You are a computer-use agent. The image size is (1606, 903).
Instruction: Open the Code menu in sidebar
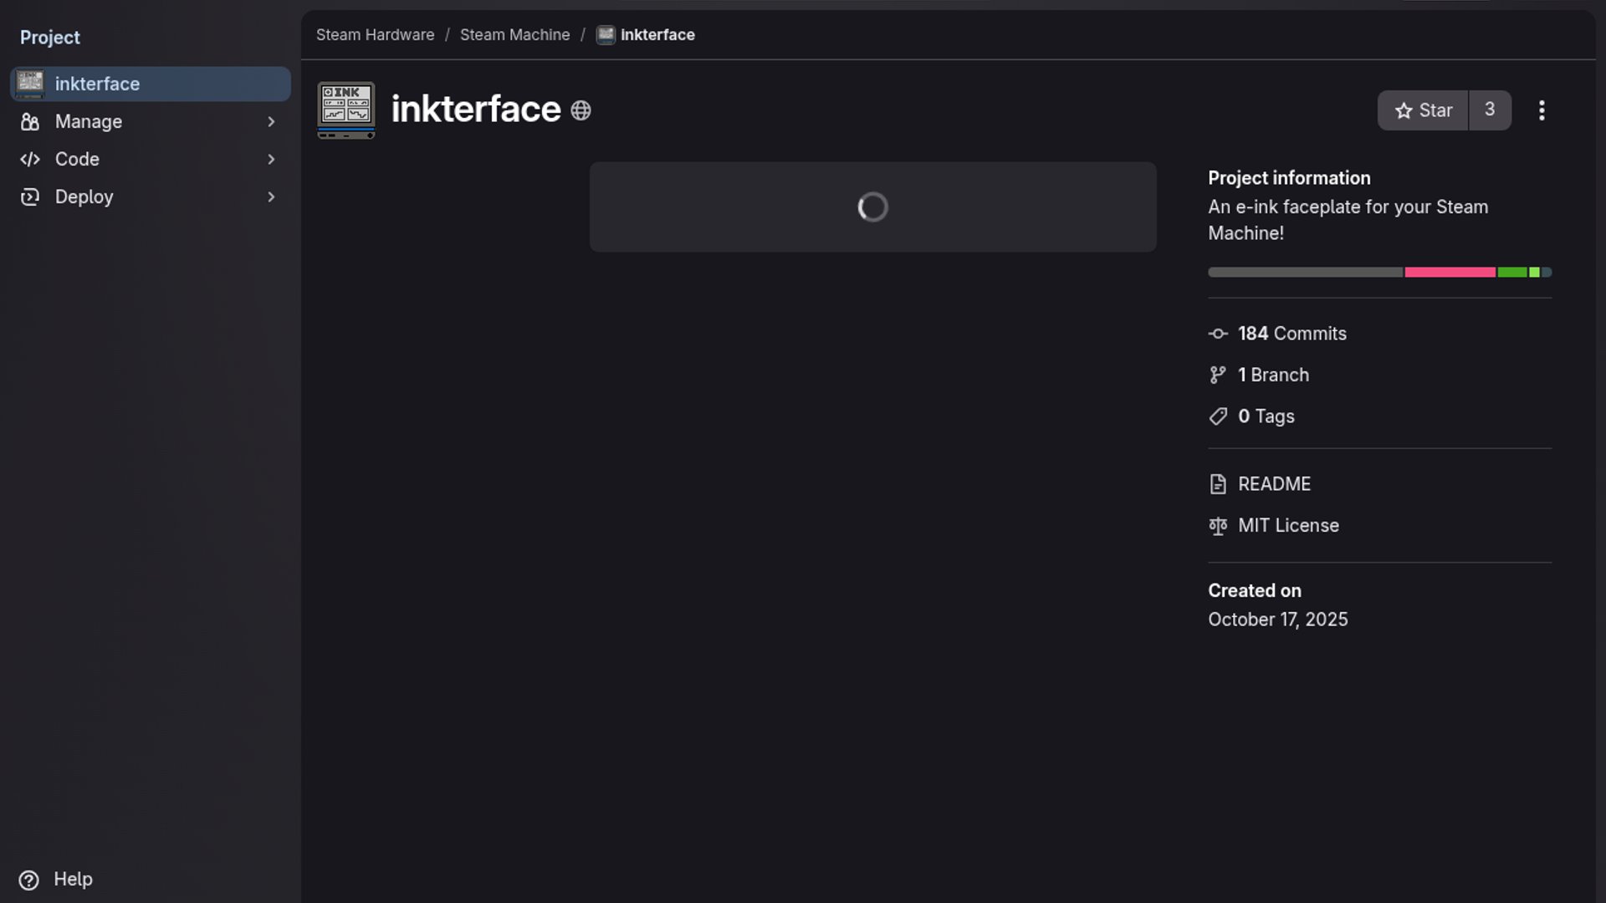[x=151, y=159]
